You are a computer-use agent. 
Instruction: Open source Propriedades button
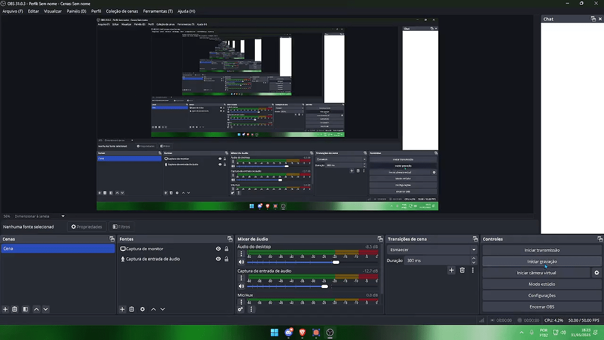[87, 227]
